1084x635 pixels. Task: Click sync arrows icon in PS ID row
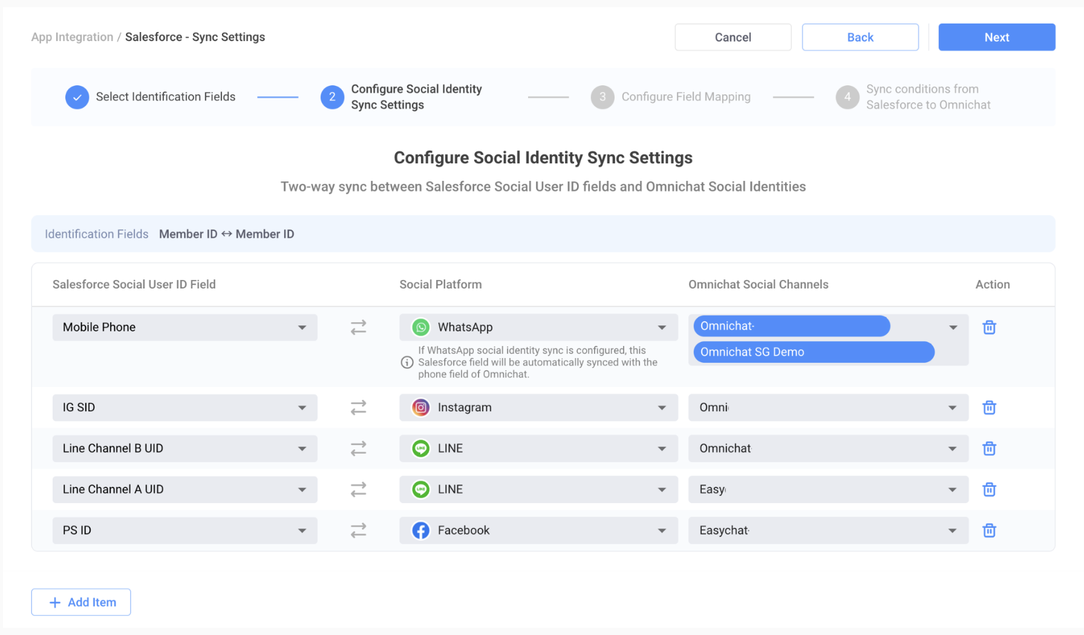pyautogui.click(x=358, y=530)
